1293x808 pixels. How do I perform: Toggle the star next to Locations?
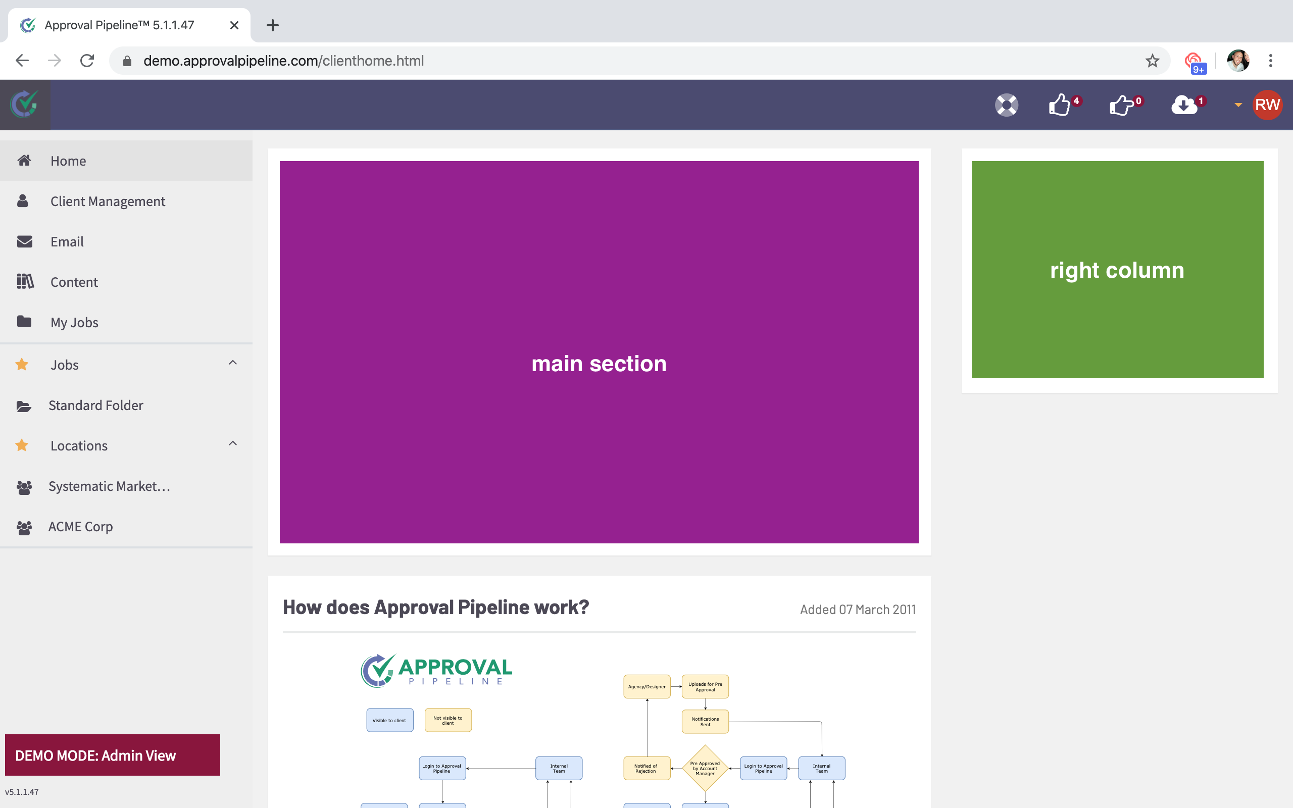tap(22, 445)
